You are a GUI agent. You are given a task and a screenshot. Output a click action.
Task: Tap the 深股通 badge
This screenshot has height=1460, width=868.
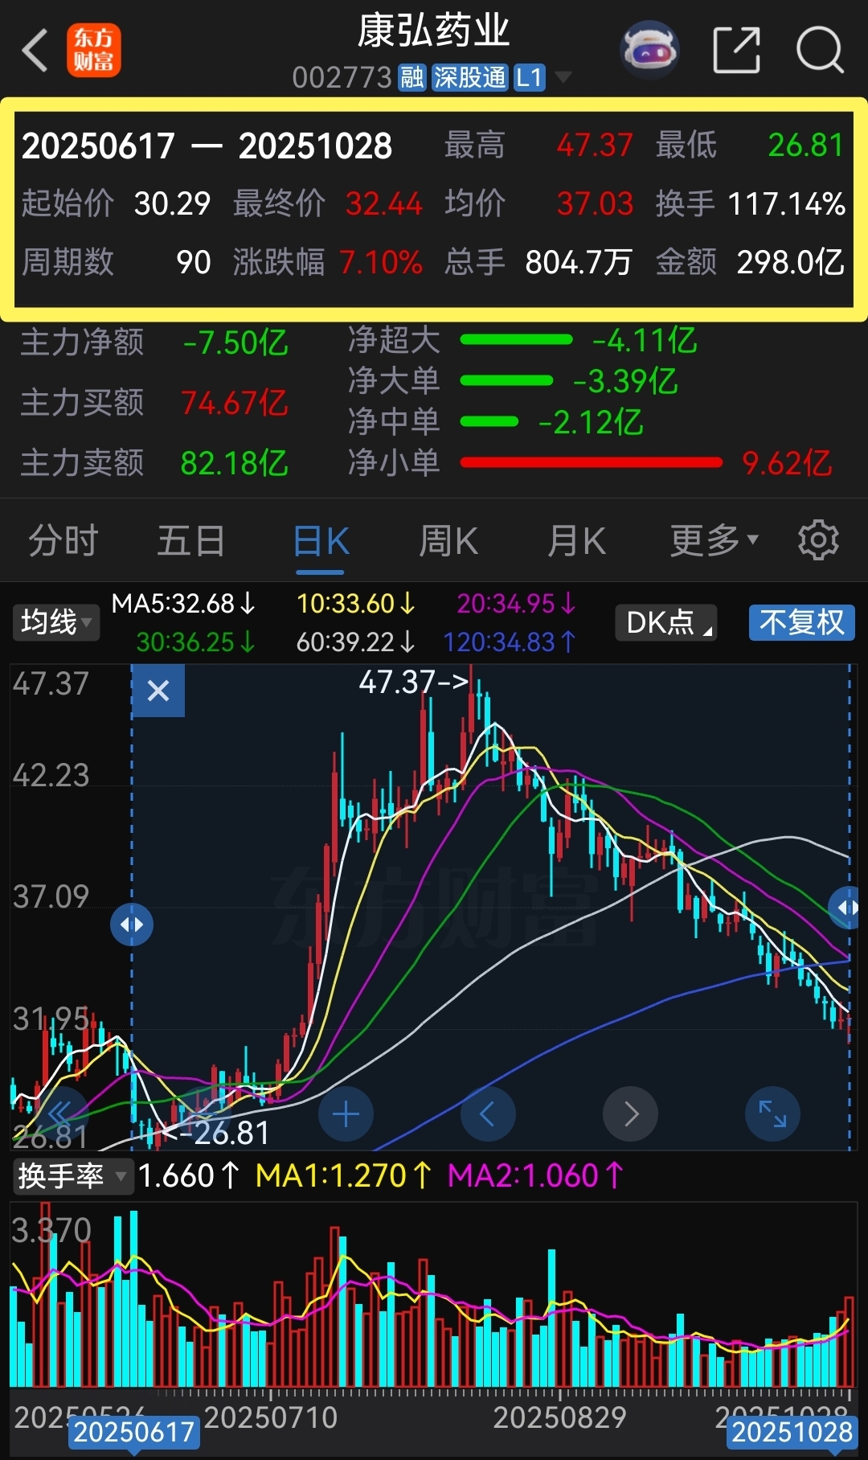tap(469, 77)
